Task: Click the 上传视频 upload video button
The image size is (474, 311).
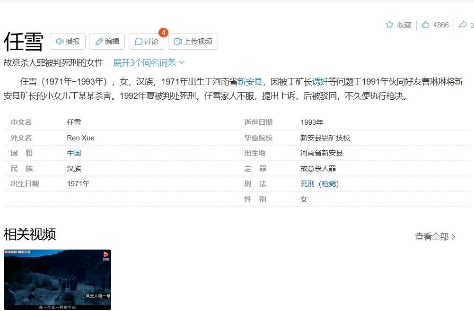Action: click(193, 42)
